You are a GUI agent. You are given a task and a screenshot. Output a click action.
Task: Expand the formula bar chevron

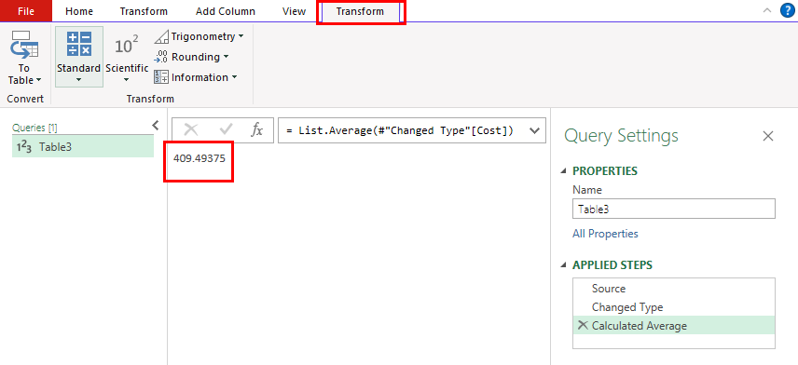click(534, 130)
